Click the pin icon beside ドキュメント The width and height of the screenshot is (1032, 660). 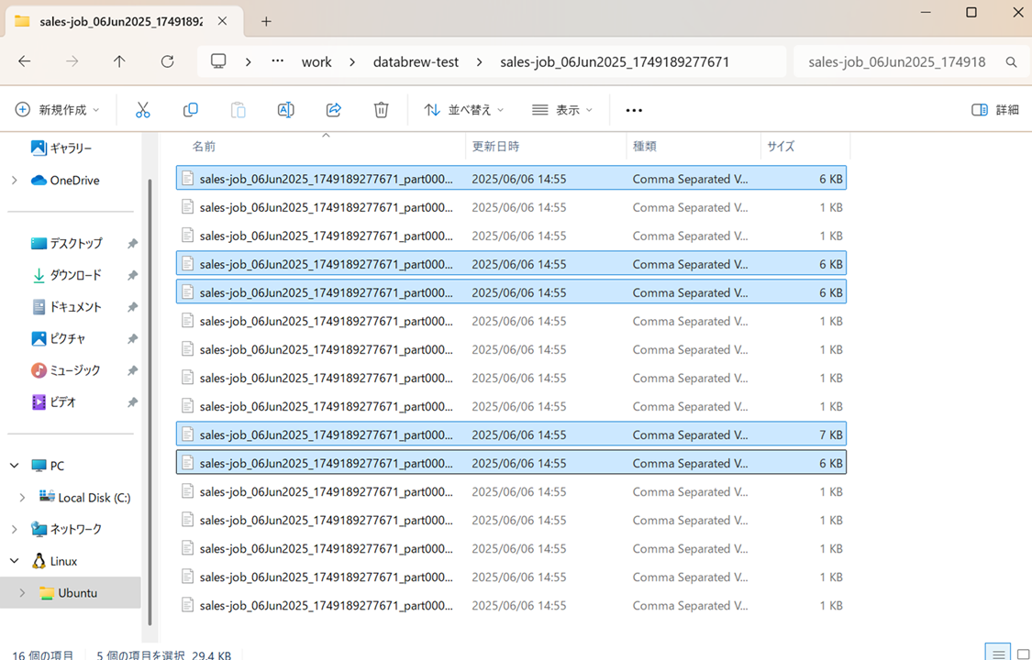(132, 307)
